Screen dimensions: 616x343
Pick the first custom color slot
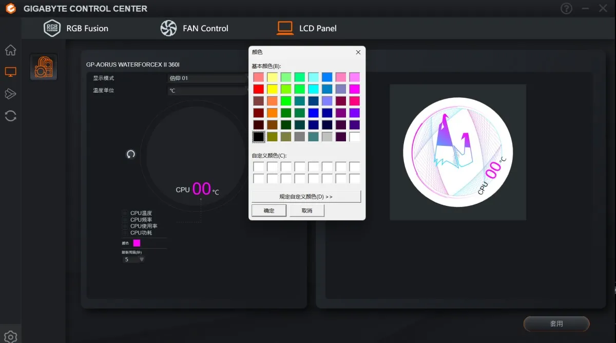(x=258, y=166)
